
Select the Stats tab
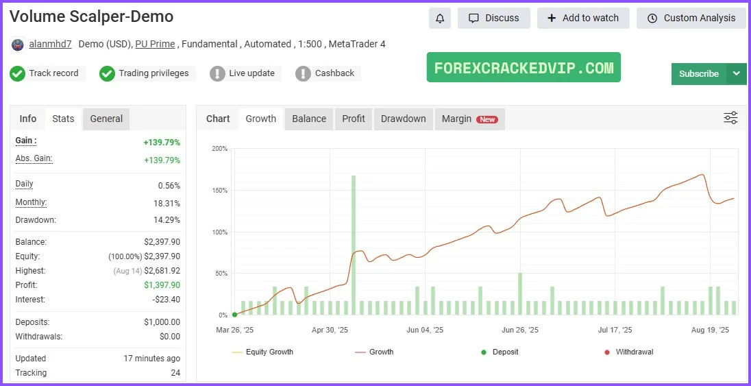click(x=63, y=119)
